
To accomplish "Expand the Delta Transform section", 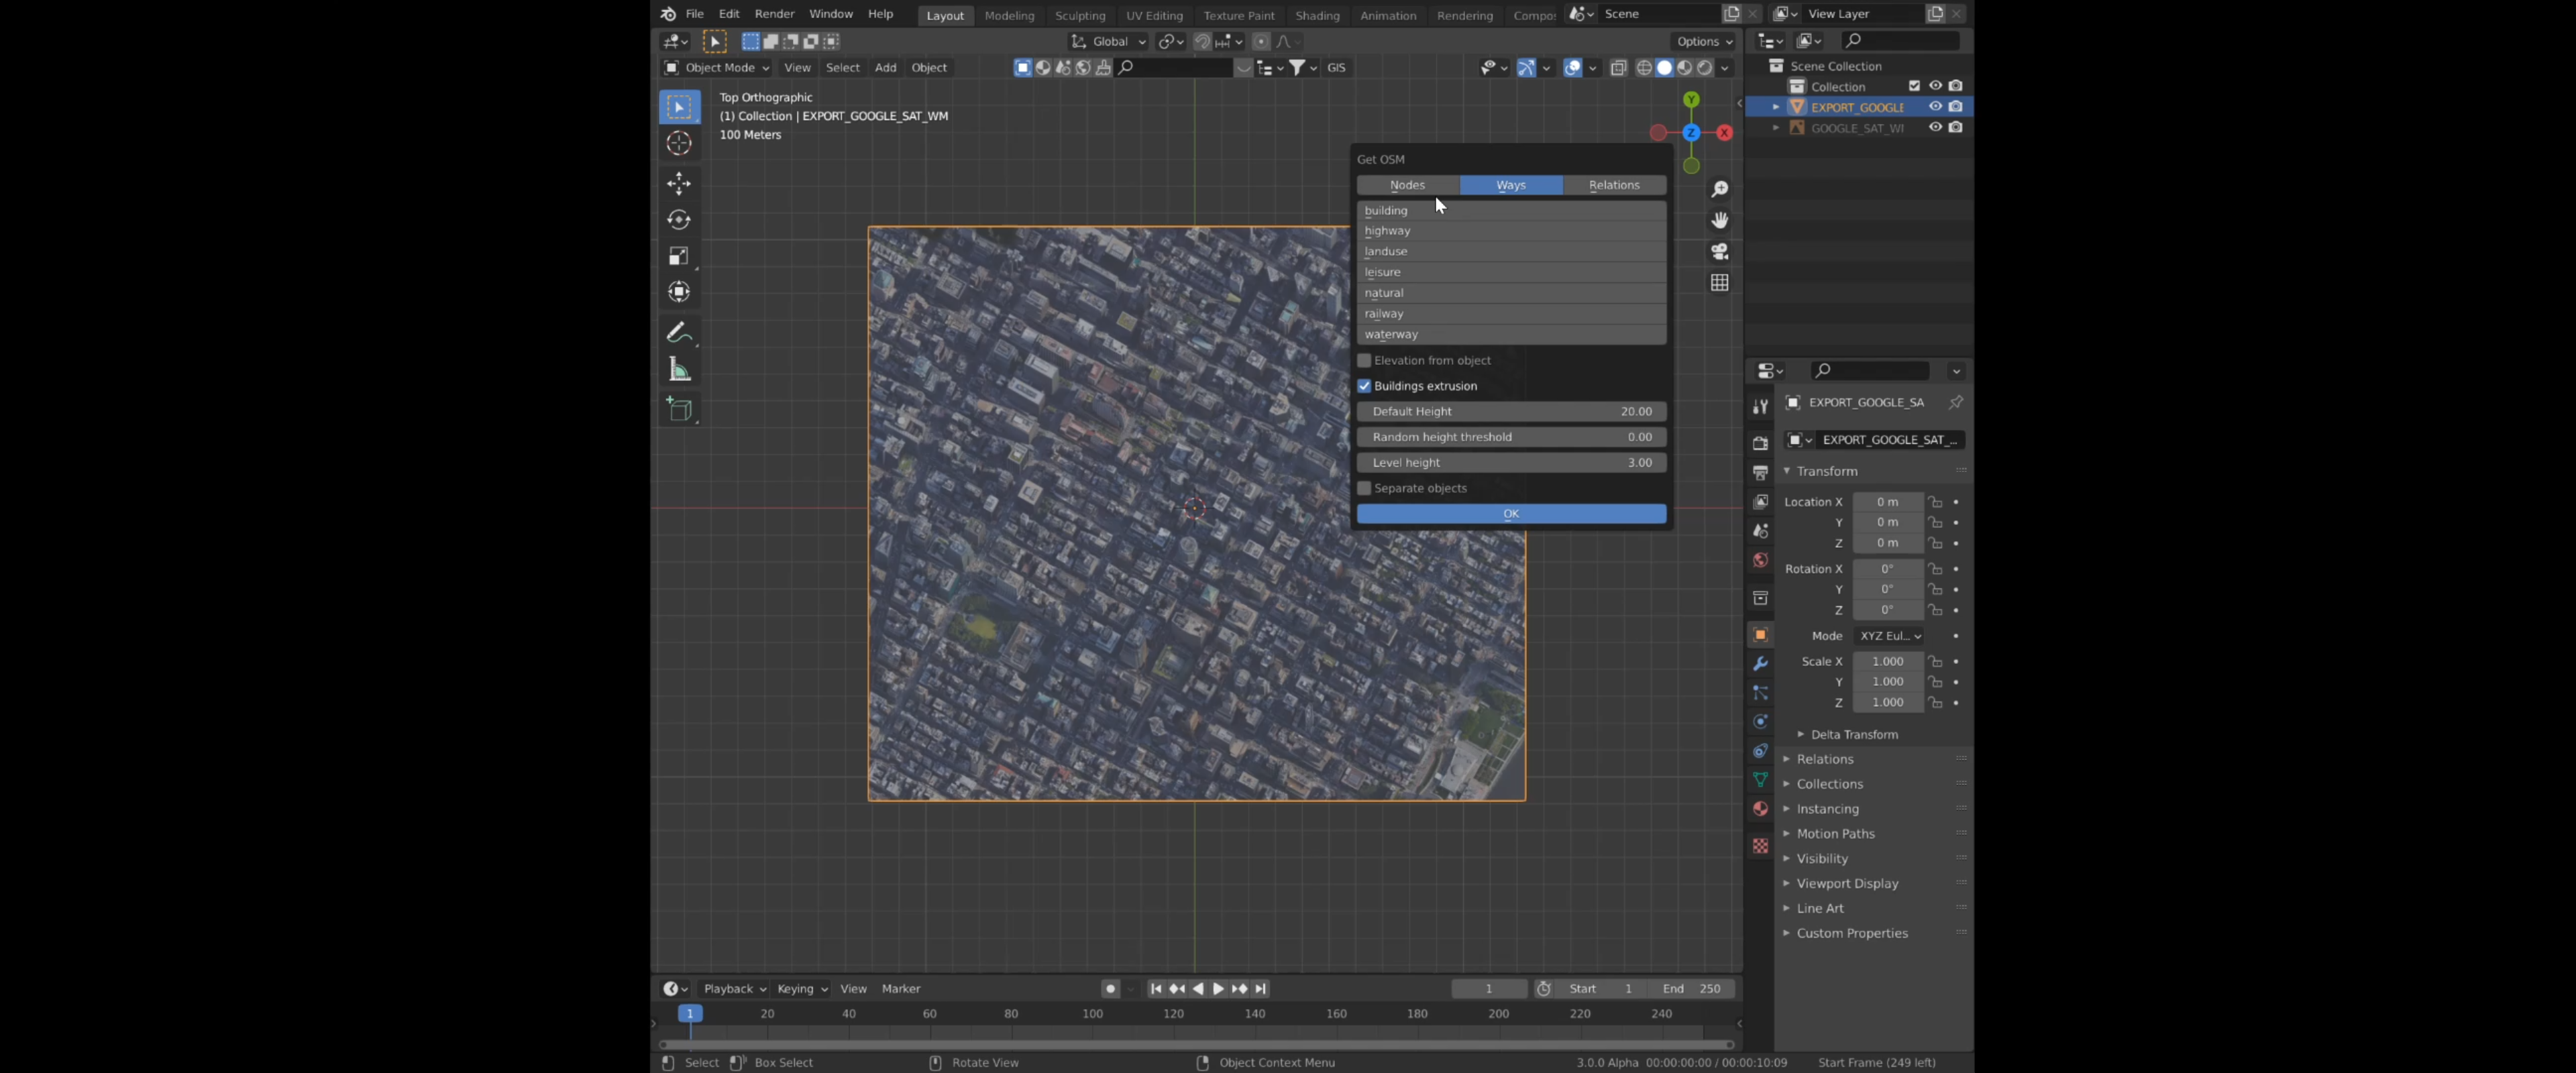I will coord(1853,734).
